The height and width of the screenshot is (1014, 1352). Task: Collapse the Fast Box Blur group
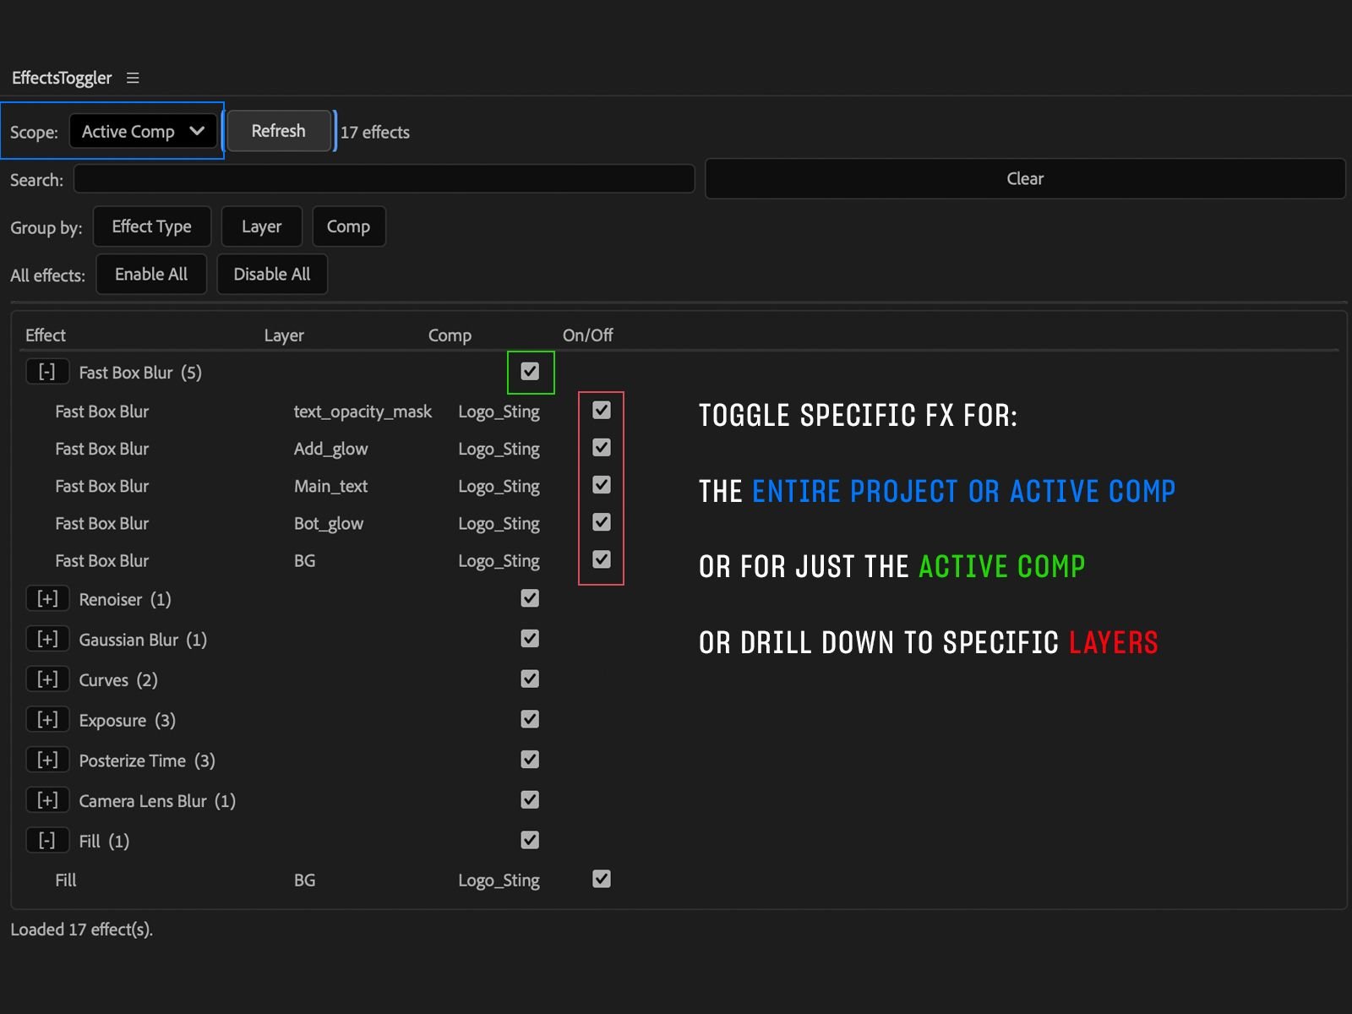(x=47, y=372)
